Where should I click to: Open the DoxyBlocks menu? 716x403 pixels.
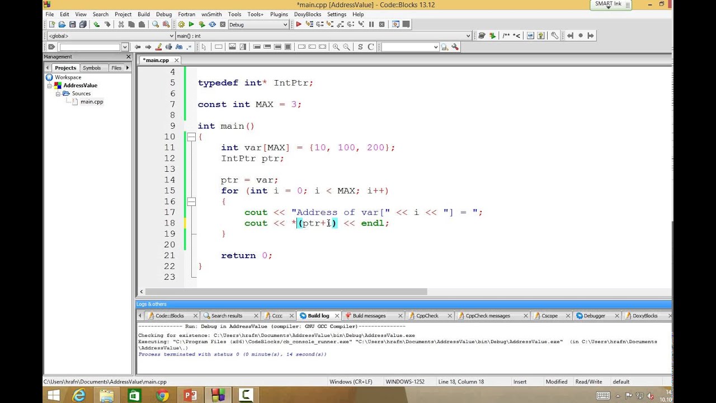click(308, 14)
